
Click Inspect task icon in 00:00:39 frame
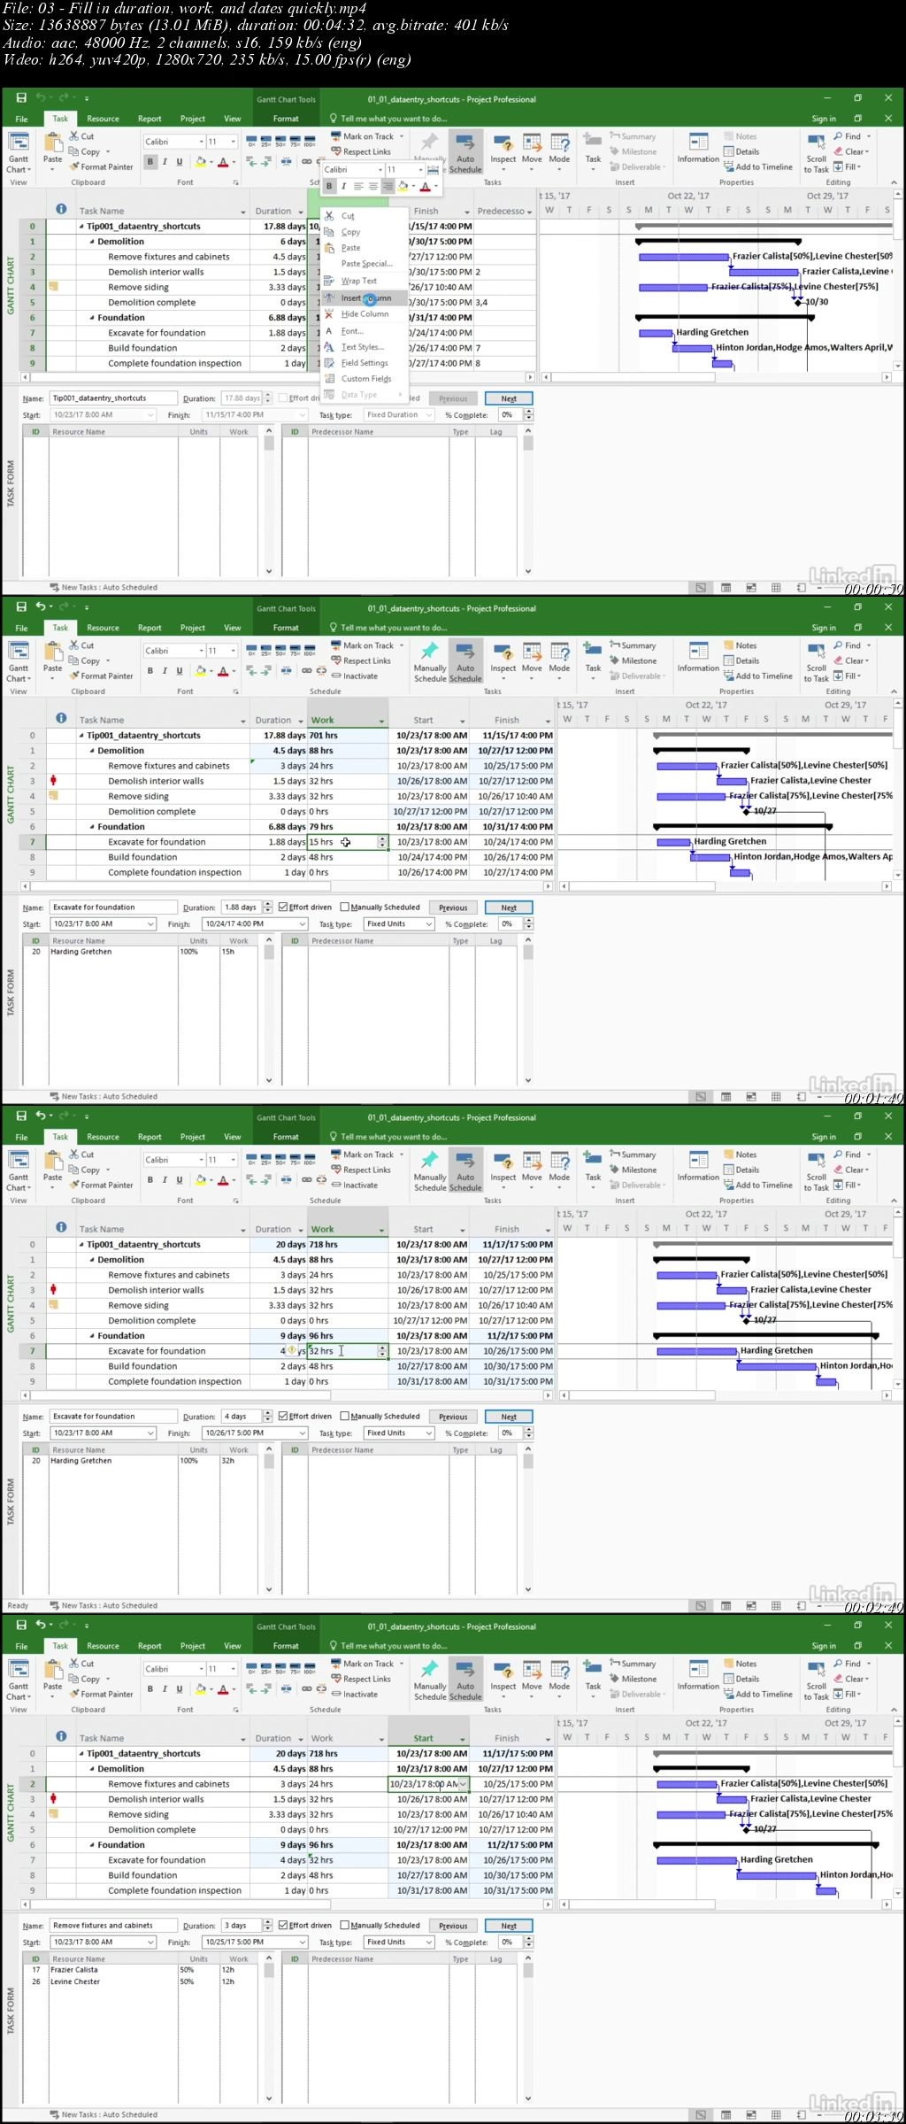[503, 143]
